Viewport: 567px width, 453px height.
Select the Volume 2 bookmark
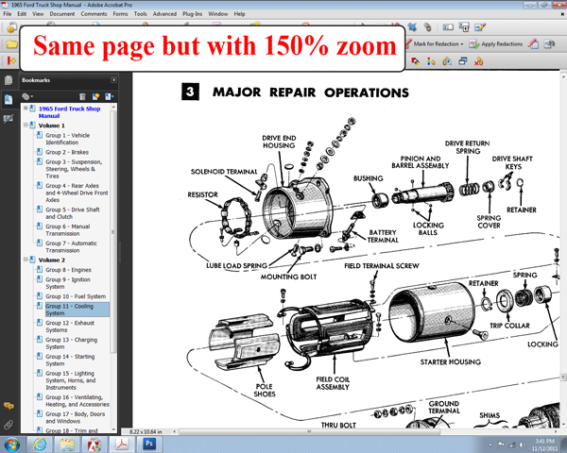[x=52, y=260]
